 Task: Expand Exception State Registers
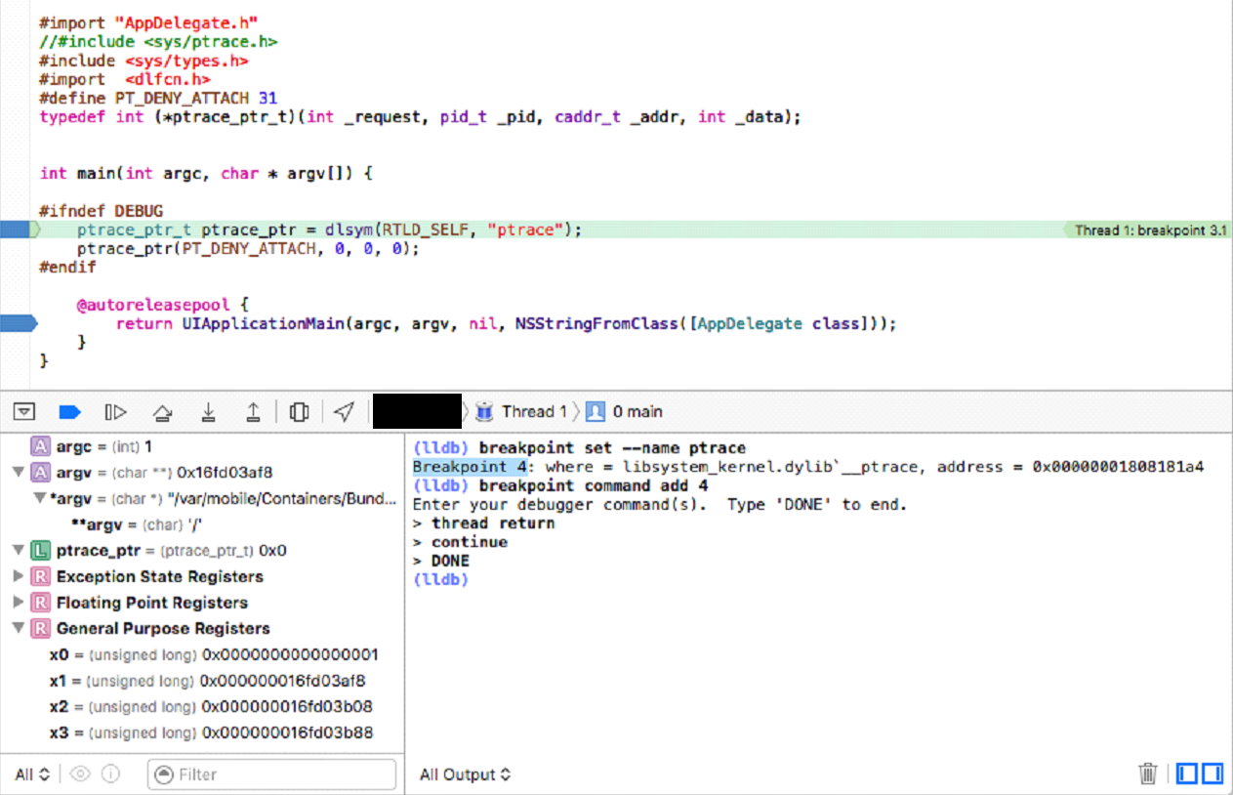pyautogui.click(x=18, y=576)
